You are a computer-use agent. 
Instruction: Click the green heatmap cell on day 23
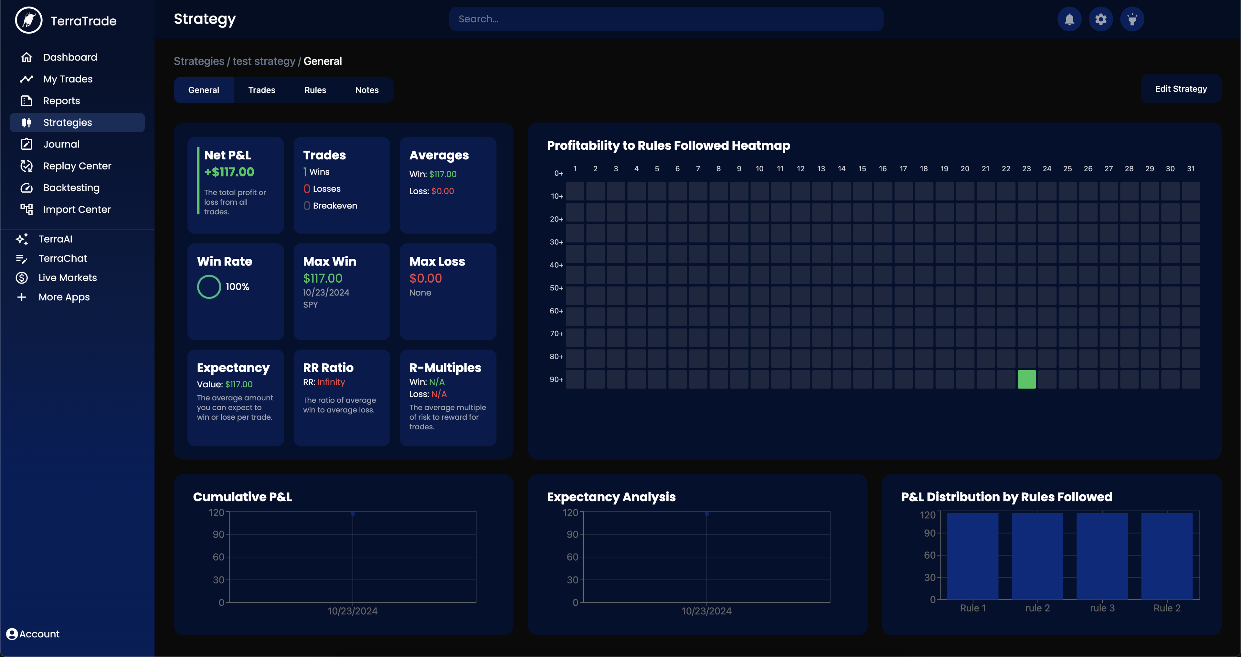pyautogui.click(x=1027, y=379)
